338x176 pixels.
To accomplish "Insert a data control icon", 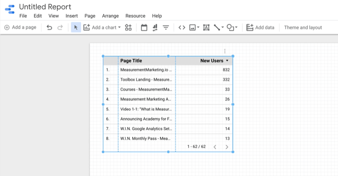I will (x=155, y=27).
